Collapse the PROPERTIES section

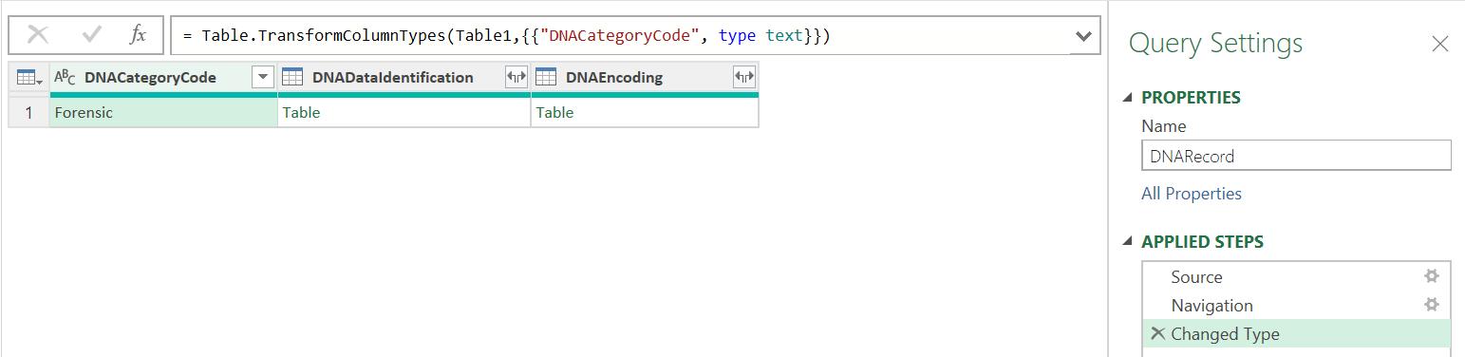click(x=1128, y=98)
